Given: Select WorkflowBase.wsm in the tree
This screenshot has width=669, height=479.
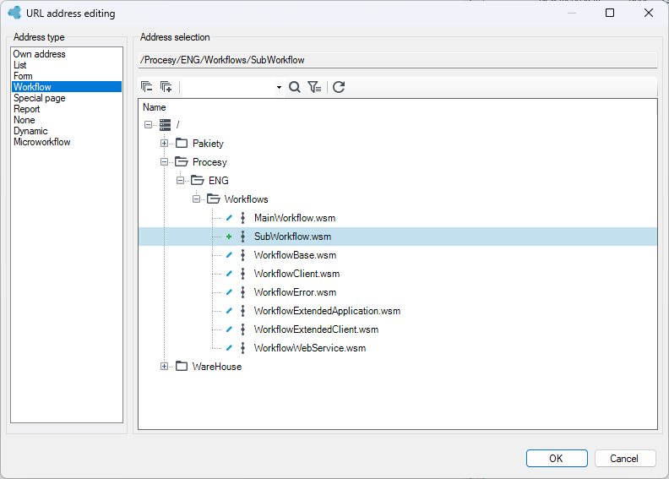Looking at the screenshot, I should point(296,255).
